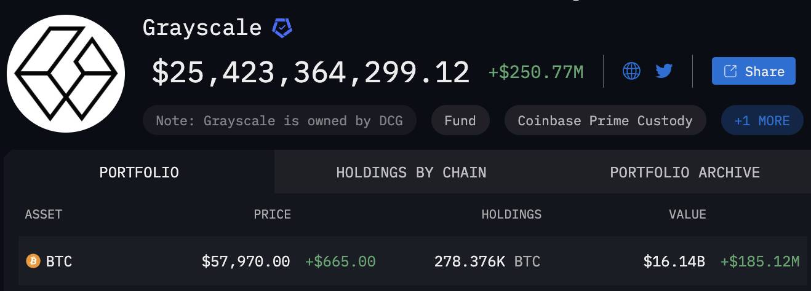Sort by the ASSET column header
The height and width of the screenshot is (291, 811).
click(x=44, y=214)
